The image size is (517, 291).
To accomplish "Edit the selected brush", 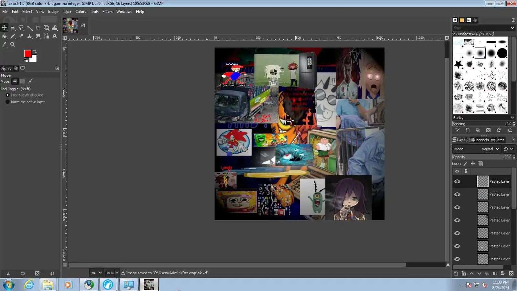I will click(457, 130).
